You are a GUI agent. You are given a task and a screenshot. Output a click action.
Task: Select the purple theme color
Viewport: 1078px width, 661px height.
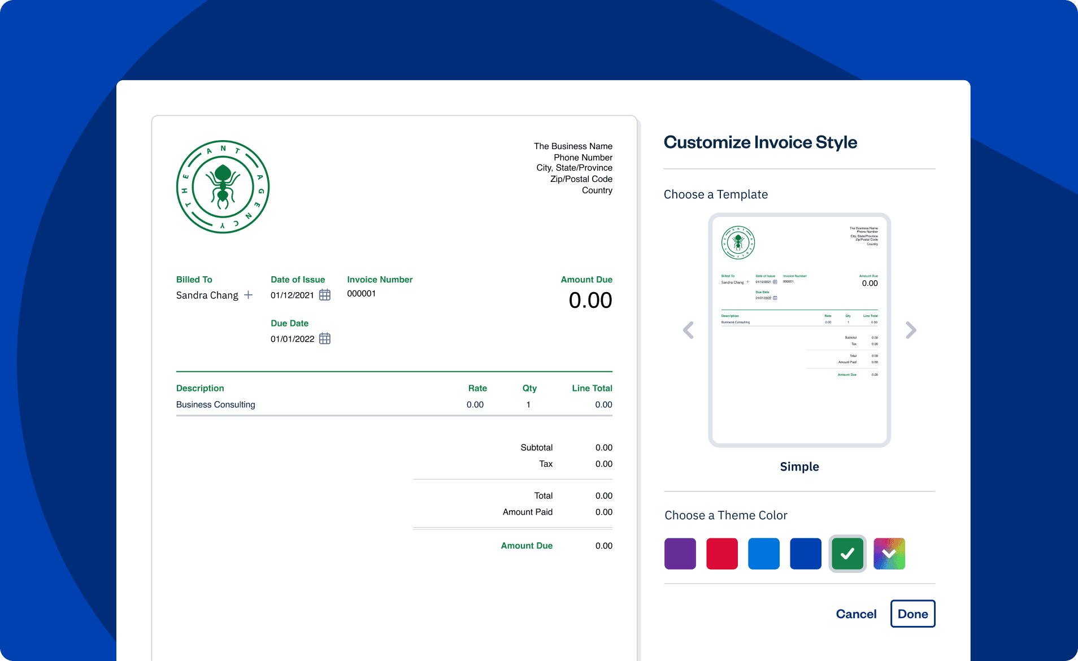[680, 554]
